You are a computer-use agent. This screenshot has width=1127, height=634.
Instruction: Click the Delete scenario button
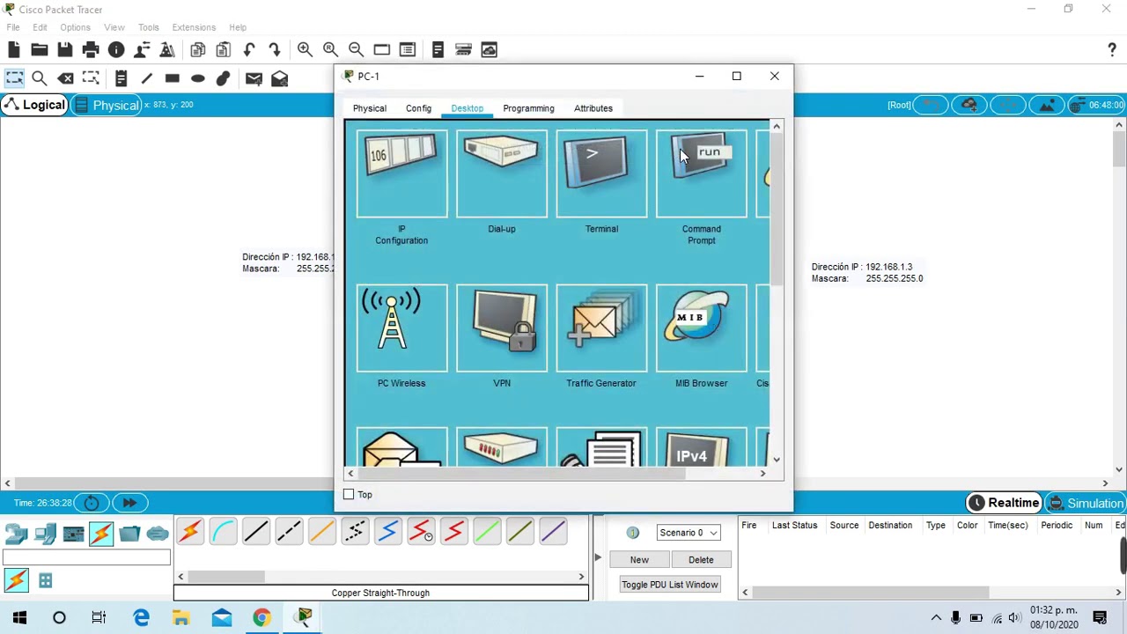coord(701,560)
